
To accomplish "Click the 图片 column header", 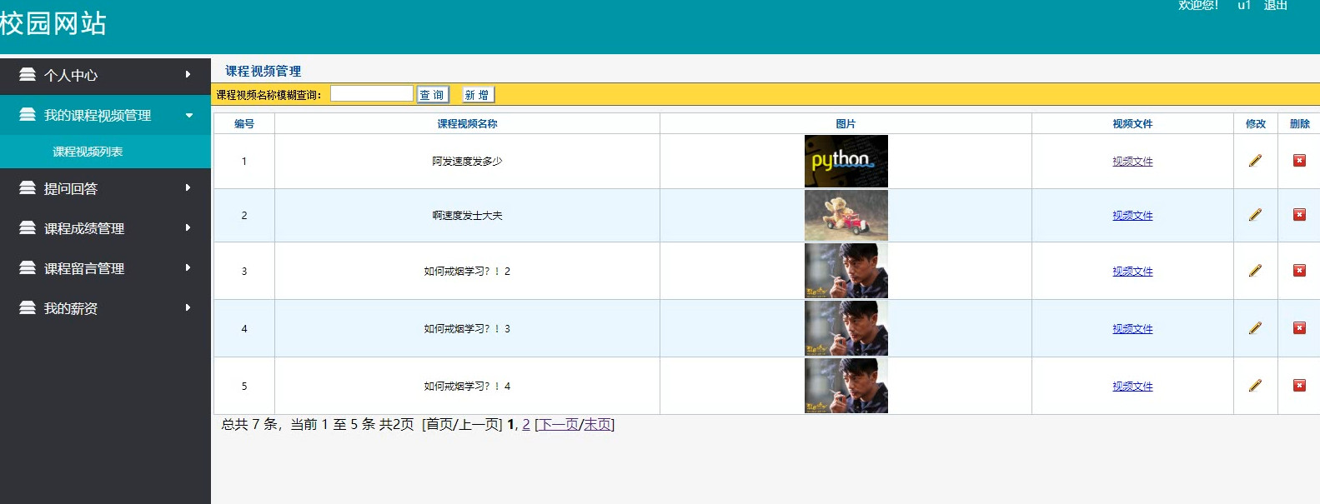I will [x=846, y=123].
